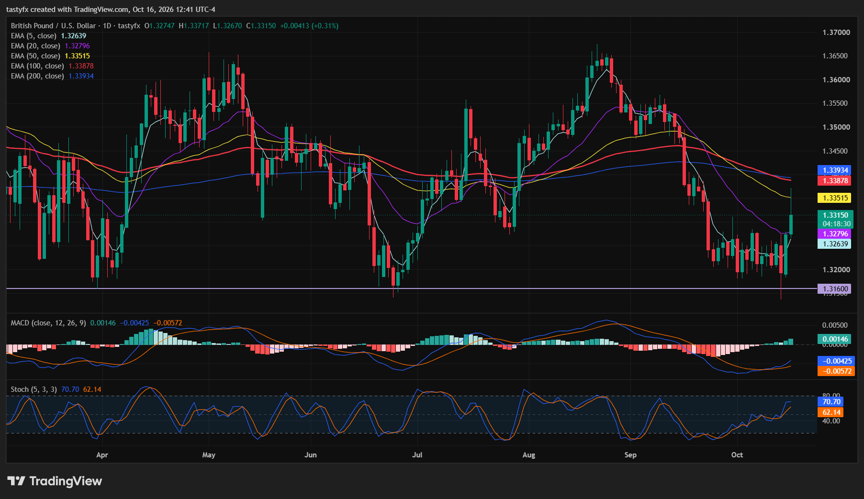The width and height of the screenshot is (864, 499).
Task: Click the 40.00 Stoch axis label
Action: (x=831, y=421)
